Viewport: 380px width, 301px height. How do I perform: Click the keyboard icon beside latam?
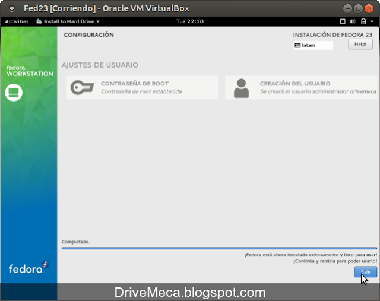coord(297,45)
